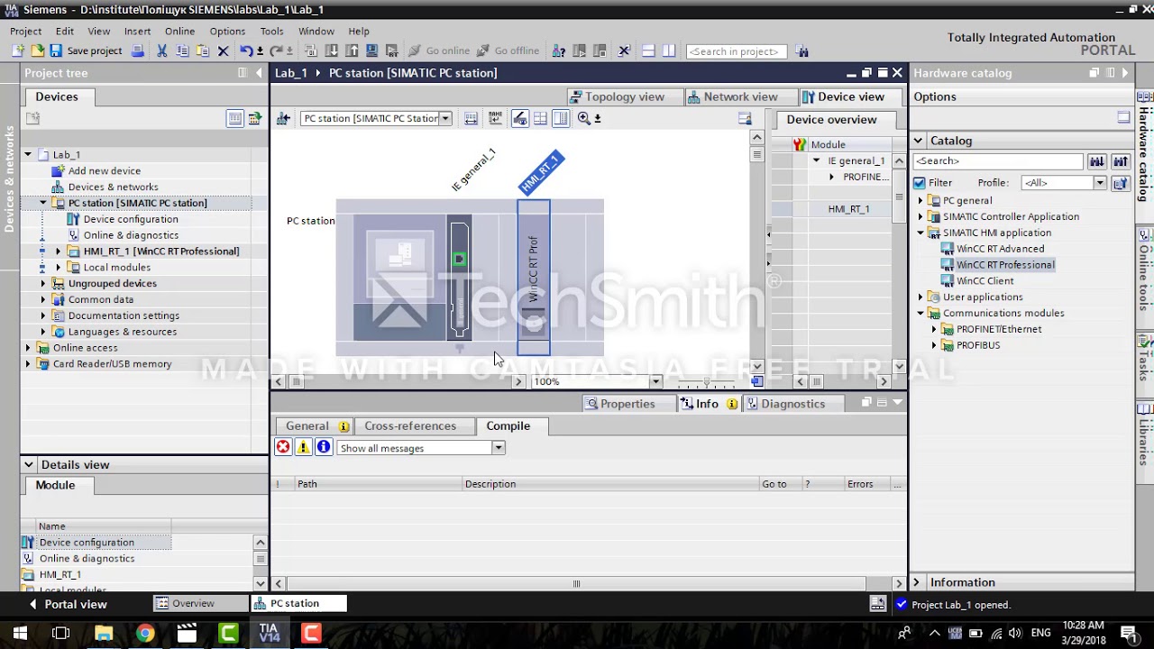Screen dimensions: 1154x649
Task: Open the PC station device selector dropdown
Action: click(x=444, y=118)
